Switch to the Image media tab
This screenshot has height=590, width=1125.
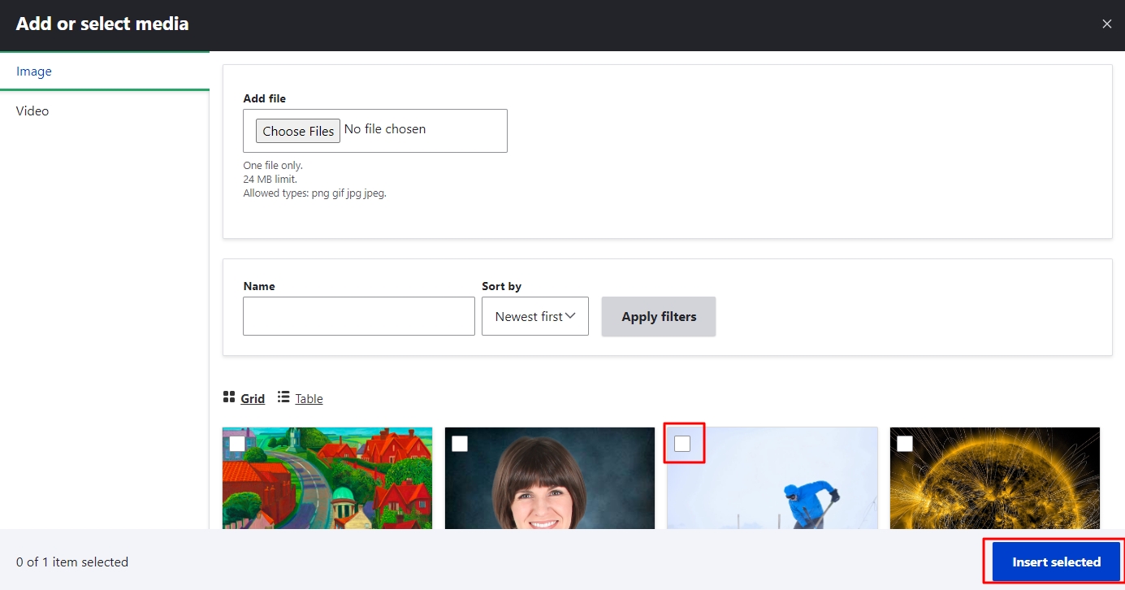pos(105,72)
